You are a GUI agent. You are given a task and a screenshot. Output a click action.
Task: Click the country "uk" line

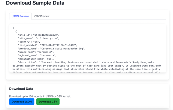29,42
